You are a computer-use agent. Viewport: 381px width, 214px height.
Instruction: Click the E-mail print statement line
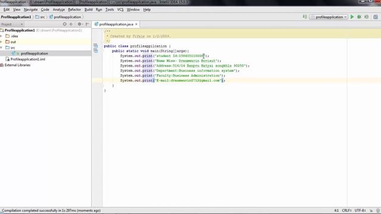(x=173, y=80)
